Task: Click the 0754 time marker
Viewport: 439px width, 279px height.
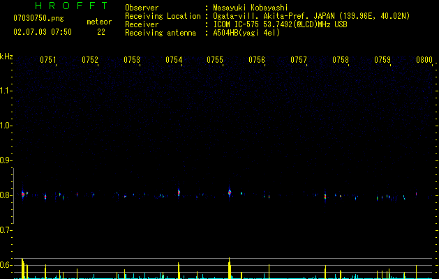Action: (174, 60)
